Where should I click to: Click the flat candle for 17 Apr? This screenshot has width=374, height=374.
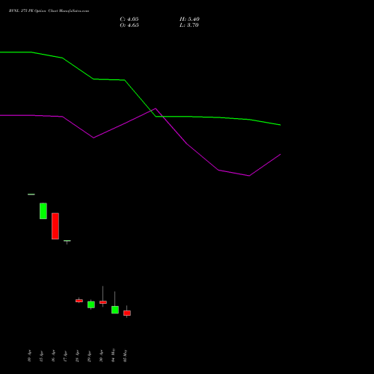point(67,241)
